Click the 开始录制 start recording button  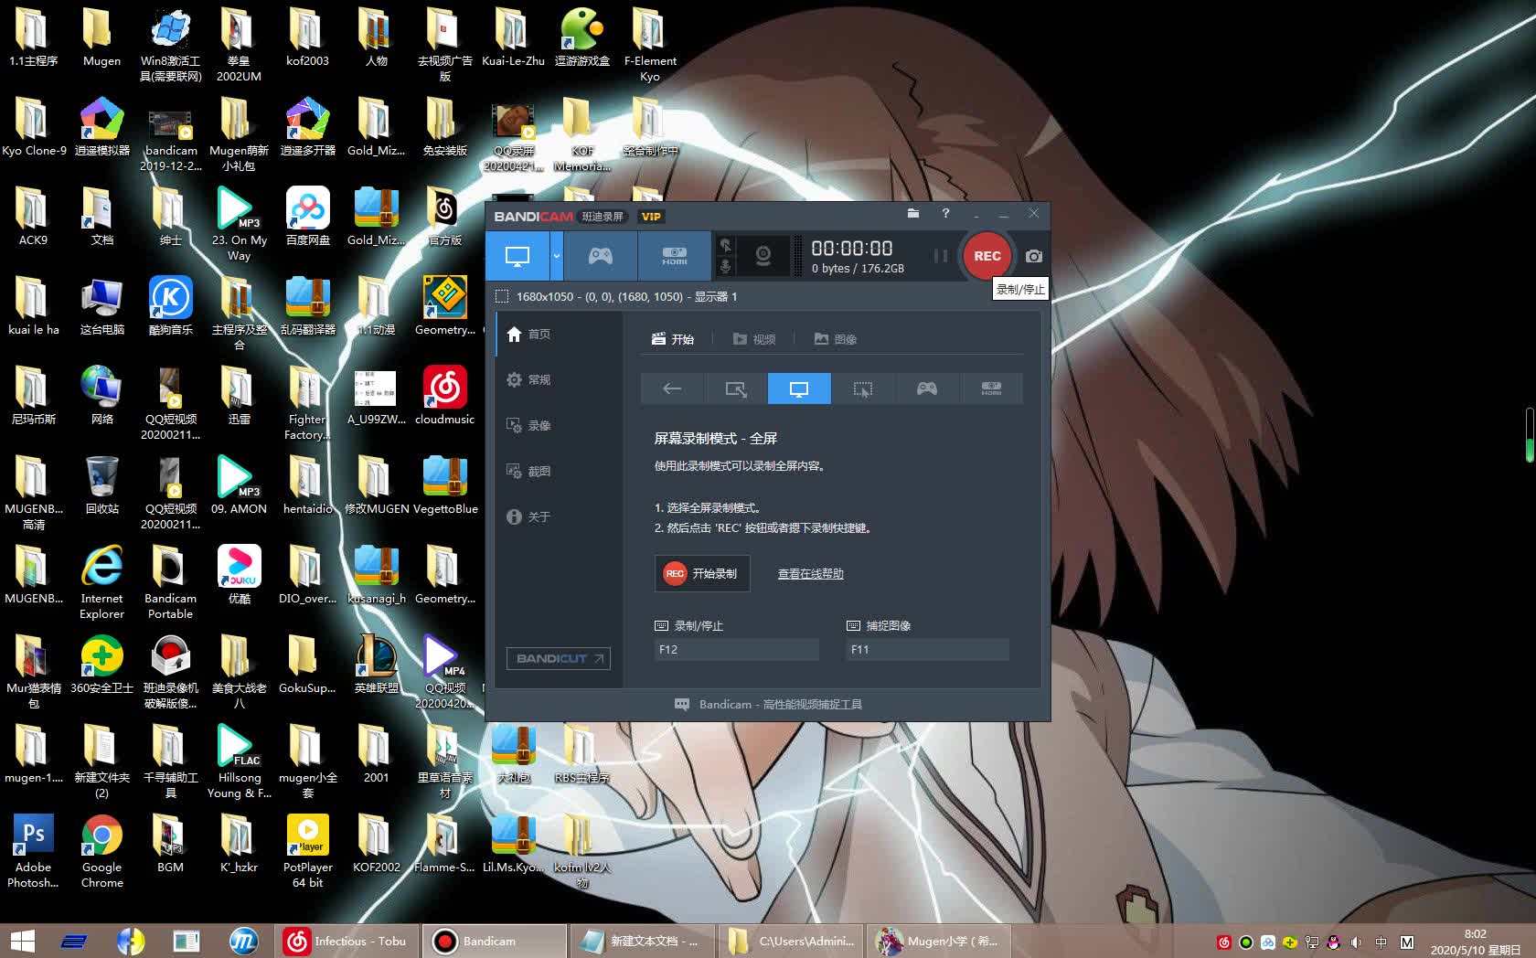[702, 573]
